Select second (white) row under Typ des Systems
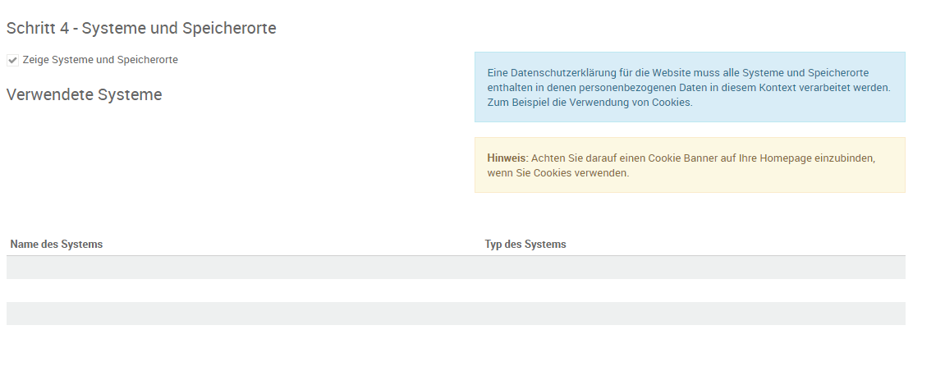Screen dimensions: 945x380 [693, 291]
